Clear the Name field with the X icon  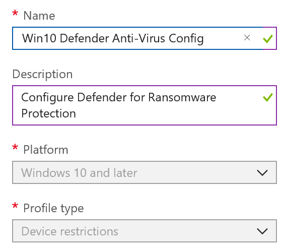coord(247,38)
